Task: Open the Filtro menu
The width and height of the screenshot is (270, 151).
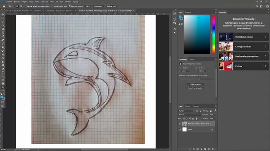Action: [51, 2]
